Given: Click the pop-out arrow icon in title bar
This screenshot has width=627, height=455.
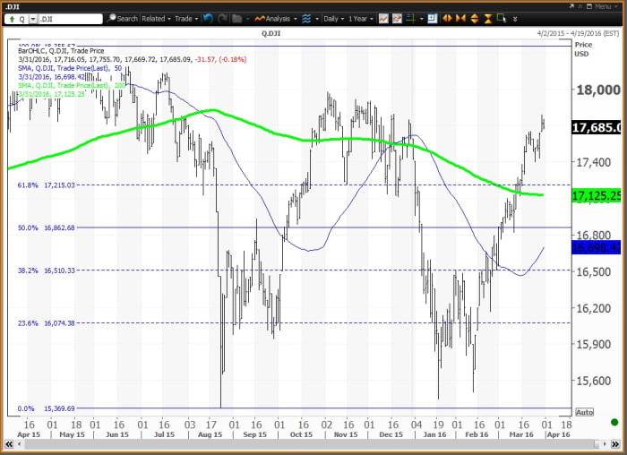Looking at the screenshot, I should [571, 6].
